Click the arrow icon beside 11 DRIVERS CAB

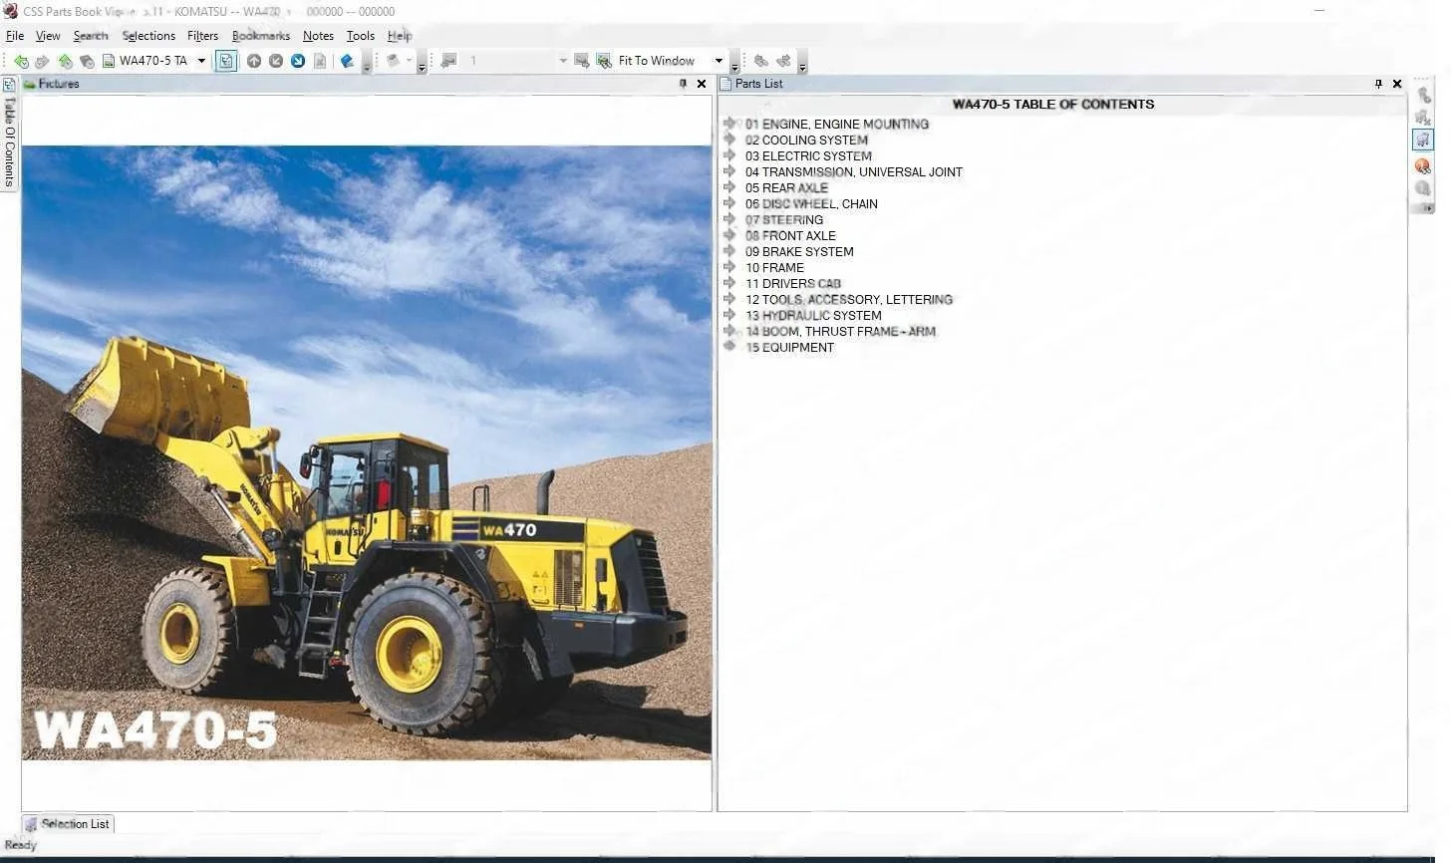point(729,283)
